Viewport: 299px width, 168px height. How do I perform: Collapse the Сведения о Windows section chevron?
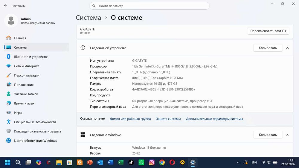(x=288, y=135)
